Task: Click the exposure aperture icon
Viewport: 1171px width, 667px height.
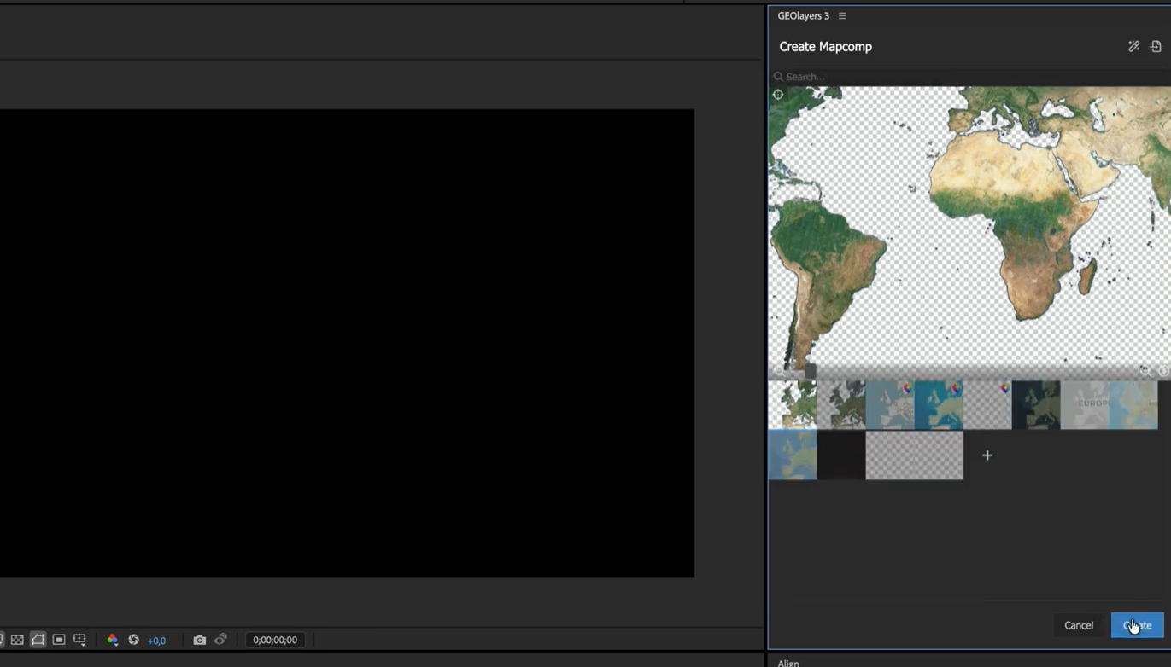Action: click(133, 640)
